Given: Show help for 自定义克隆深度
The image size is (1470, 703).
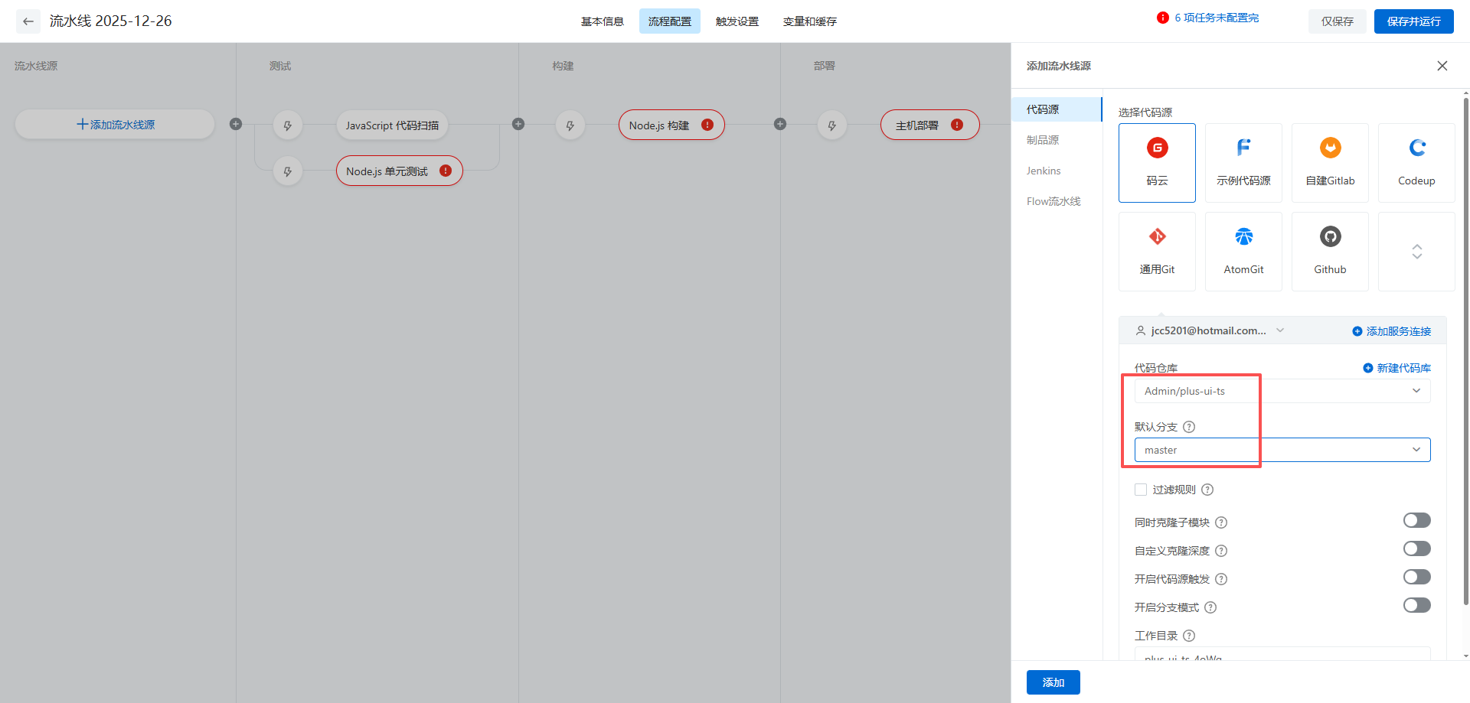Looking at the screenshot, I should point(1221,551).
